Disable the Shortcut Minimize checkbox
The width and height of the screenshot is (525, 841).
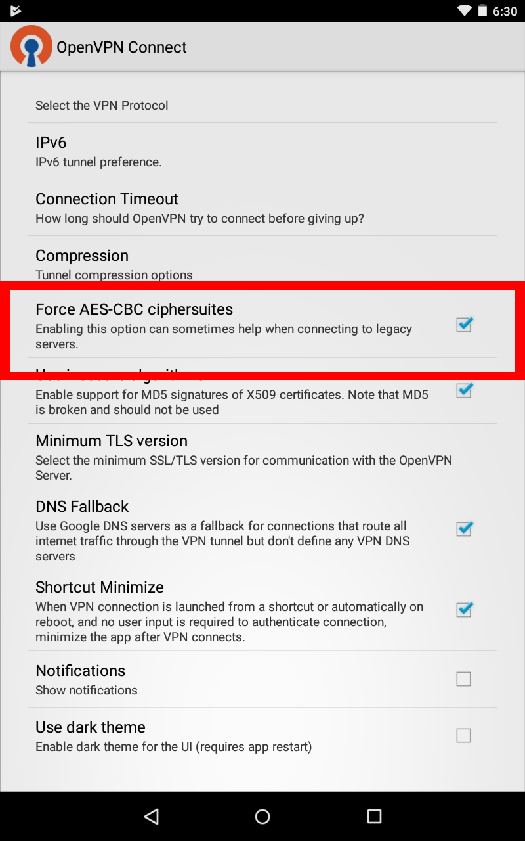(x=465, y=610)
